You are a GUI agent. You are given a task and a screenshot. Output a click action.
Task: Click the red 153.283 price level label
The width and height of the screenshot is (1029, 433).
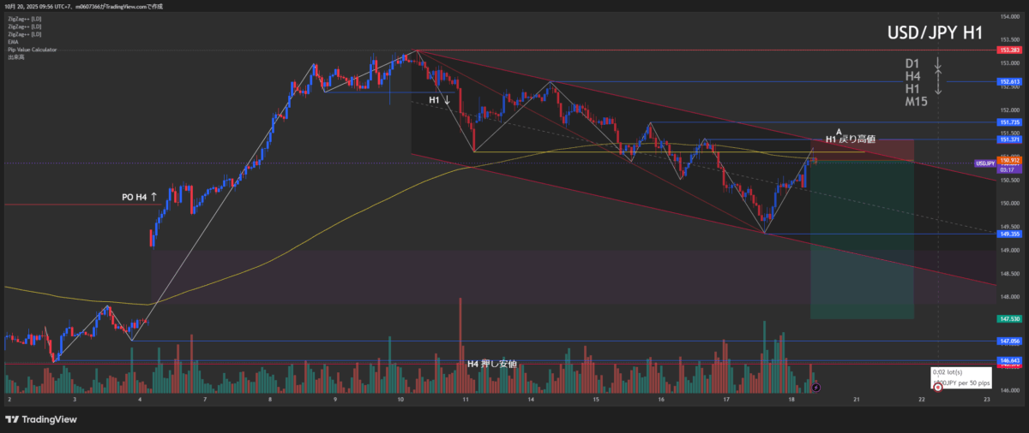(1008, 50)
